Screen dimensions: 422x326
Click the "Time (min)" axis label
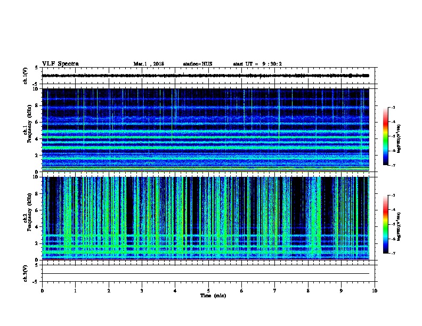tap(213, 296)
